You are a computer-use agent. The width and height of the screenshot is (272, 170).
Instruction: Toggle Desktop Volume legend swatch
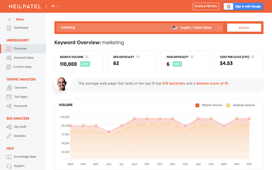228,105
